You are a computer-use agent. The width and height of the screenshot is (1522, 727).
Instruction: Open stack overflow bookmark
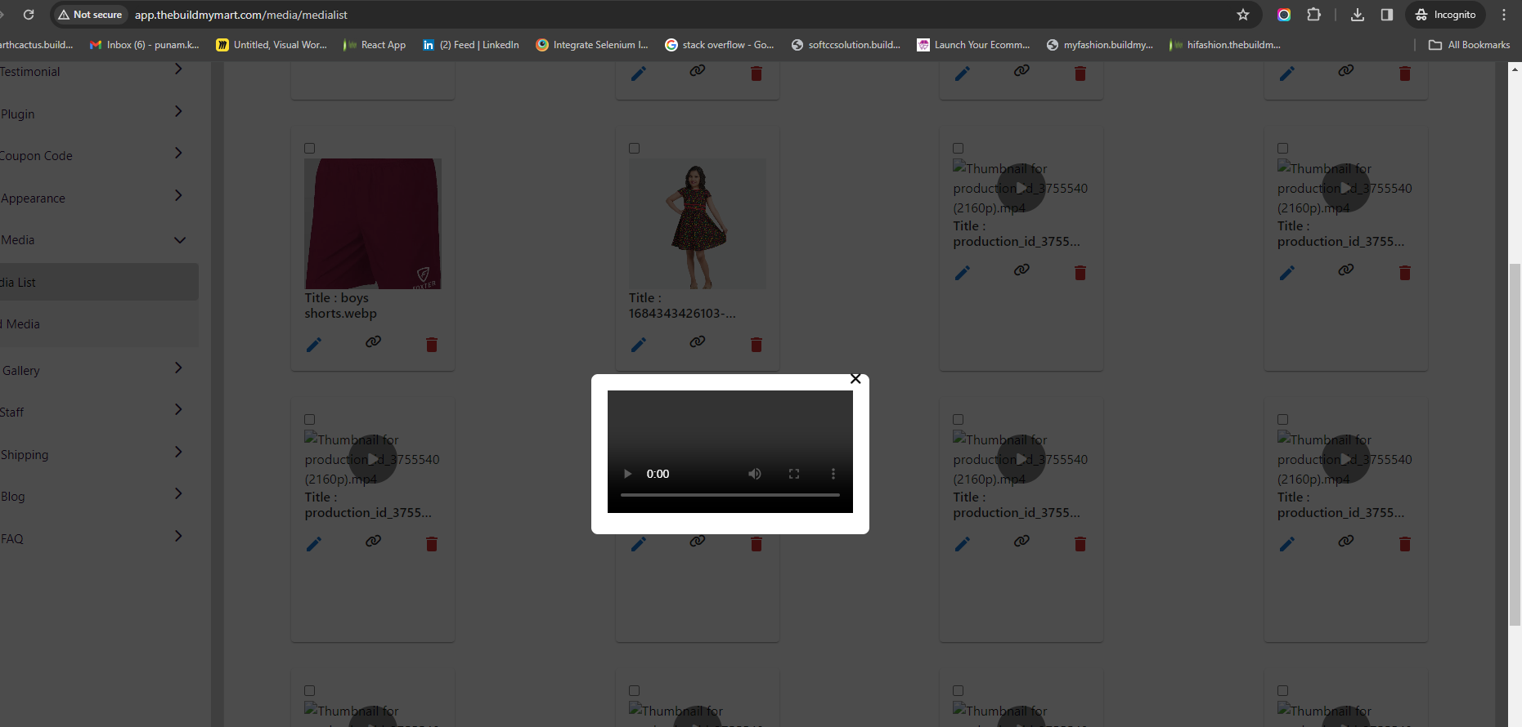pyautogui.click(x=720, y=45)
